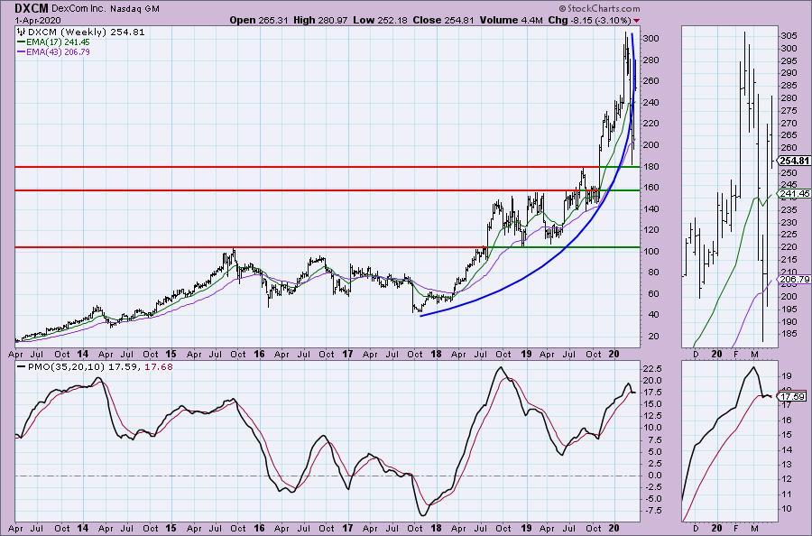
Task: Click the 'High 280.97' value
Action: pos(320,20)
